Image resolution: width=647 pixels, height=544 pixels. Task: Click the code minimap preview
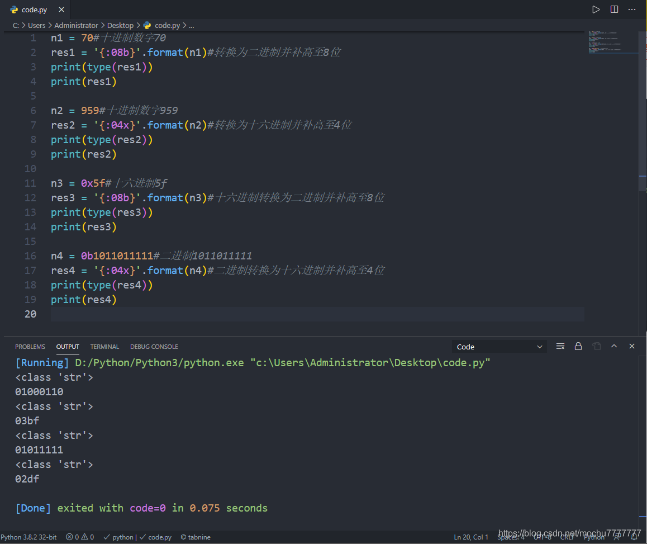tap(612, 42)
